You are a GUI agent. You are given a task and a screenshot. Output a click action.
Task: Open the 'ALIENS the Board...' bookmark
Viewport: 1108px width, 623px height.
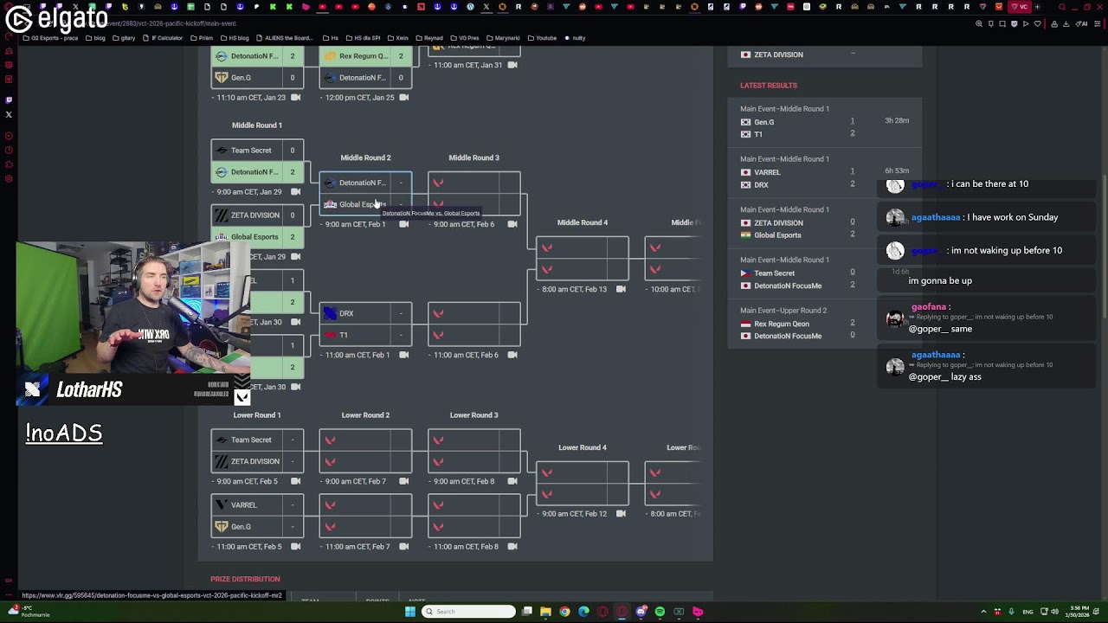click(284, 38)
